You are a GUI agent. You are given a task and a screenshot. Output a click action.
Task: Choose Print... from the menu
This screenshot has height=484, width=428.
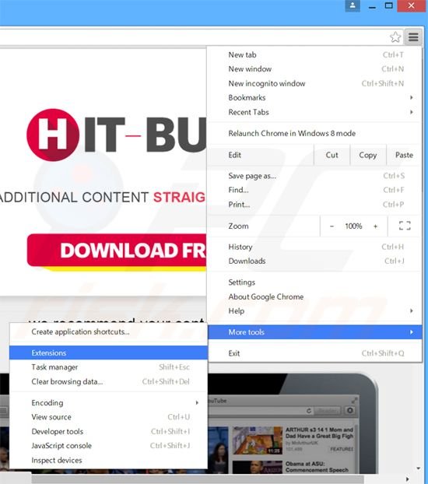pyautogui.click(x=315, y=205)
